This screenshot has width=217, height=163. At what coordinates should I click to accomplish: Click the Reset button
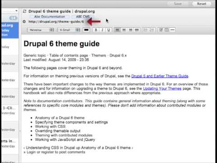pyautogui.click(x=202, y=4)
